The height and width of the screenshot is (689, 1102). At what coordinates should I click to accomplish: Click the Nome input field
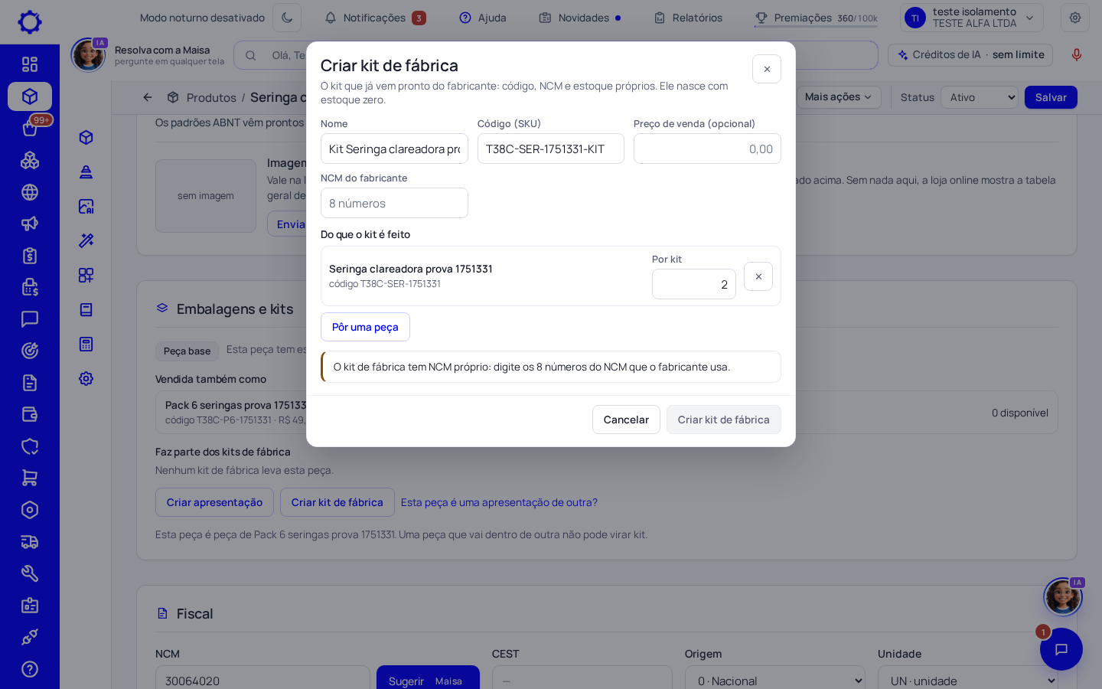click(394, 149)
